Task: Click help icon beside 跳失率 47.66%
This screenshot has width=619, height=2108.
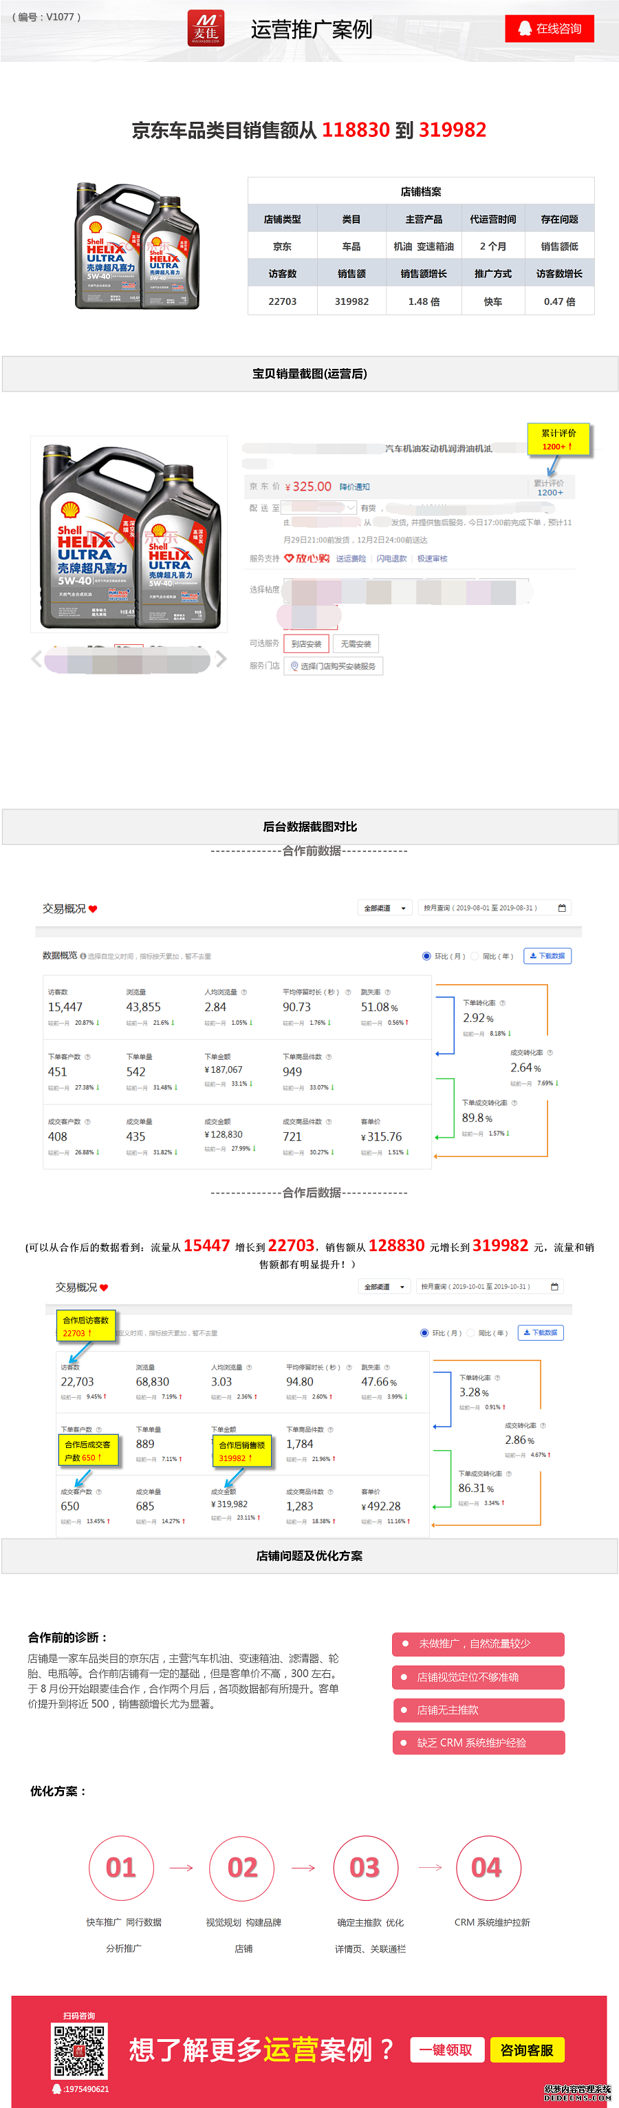Action: [387, 1367]
